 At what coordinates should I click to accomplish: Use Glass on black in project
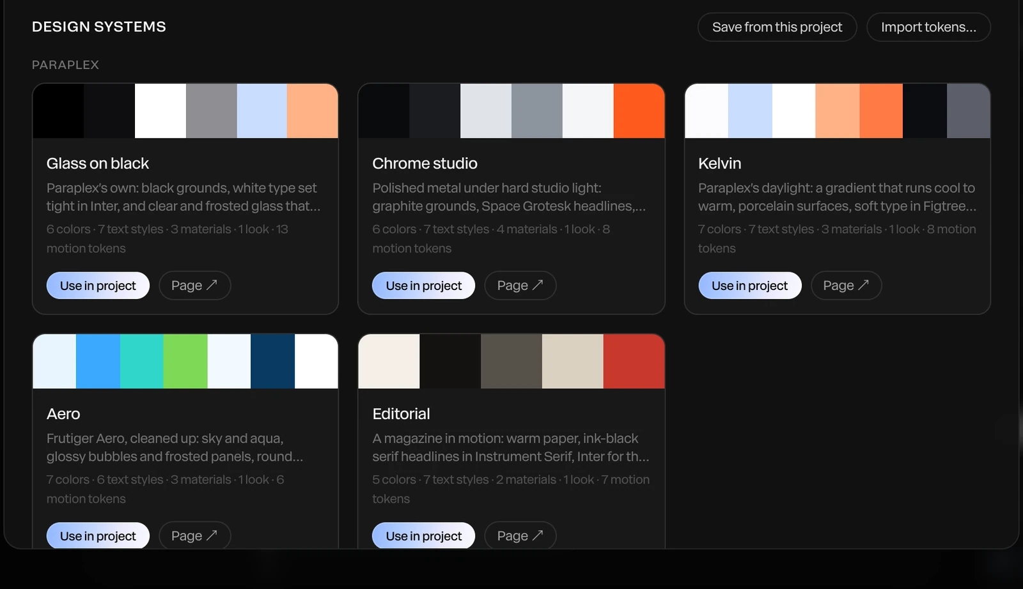pos(98,286)
